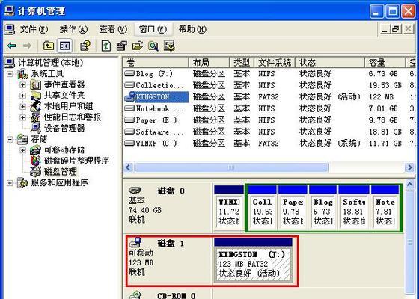
Task: Click the volume list scroll-left arrow
Action: pos(128,167)
